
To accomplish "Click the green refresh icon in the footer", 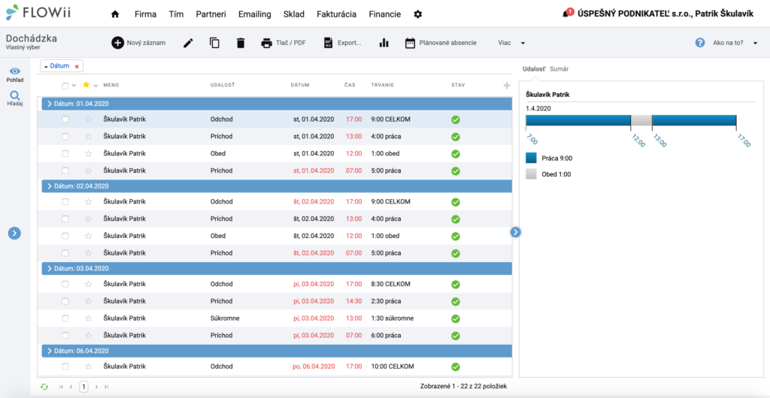I will pyautogui.click(x=44, y=387).
